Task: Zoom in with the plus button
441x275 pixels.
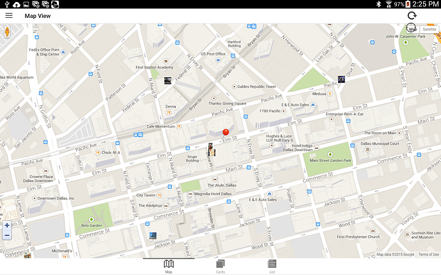Action: (x=7, y=225)
